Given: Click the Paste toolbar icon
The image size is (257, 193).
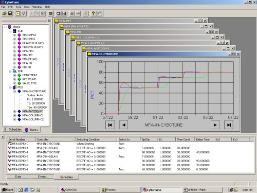Looking at the screenshot, I should [x=43, y=13].
